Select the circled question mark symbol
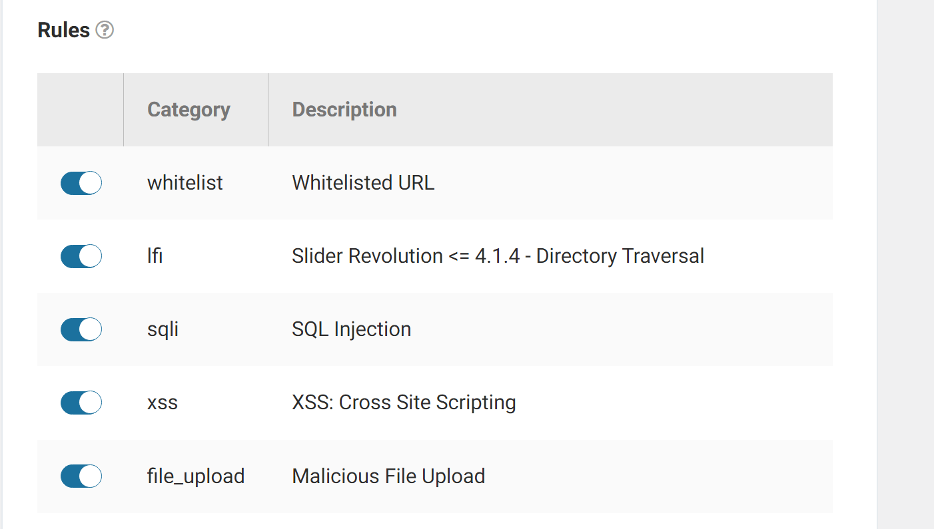Image resolution: width=934 pixels, height=529 pixels. click(104, 29)
